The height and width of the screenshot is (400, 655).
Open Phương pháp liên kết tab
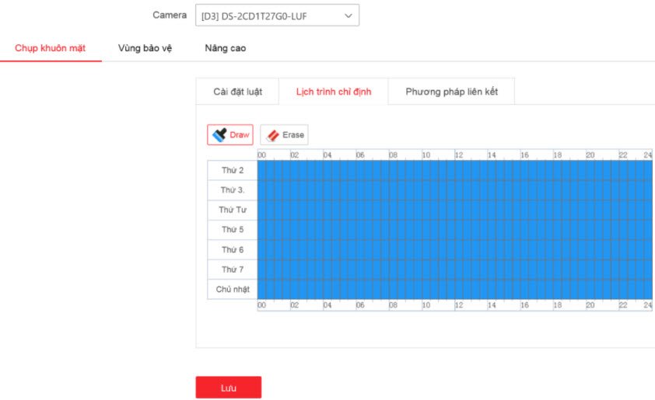click(451, 92)
